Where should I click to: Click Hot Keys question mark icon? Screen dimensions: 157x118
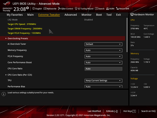click(x=134, y=111)
